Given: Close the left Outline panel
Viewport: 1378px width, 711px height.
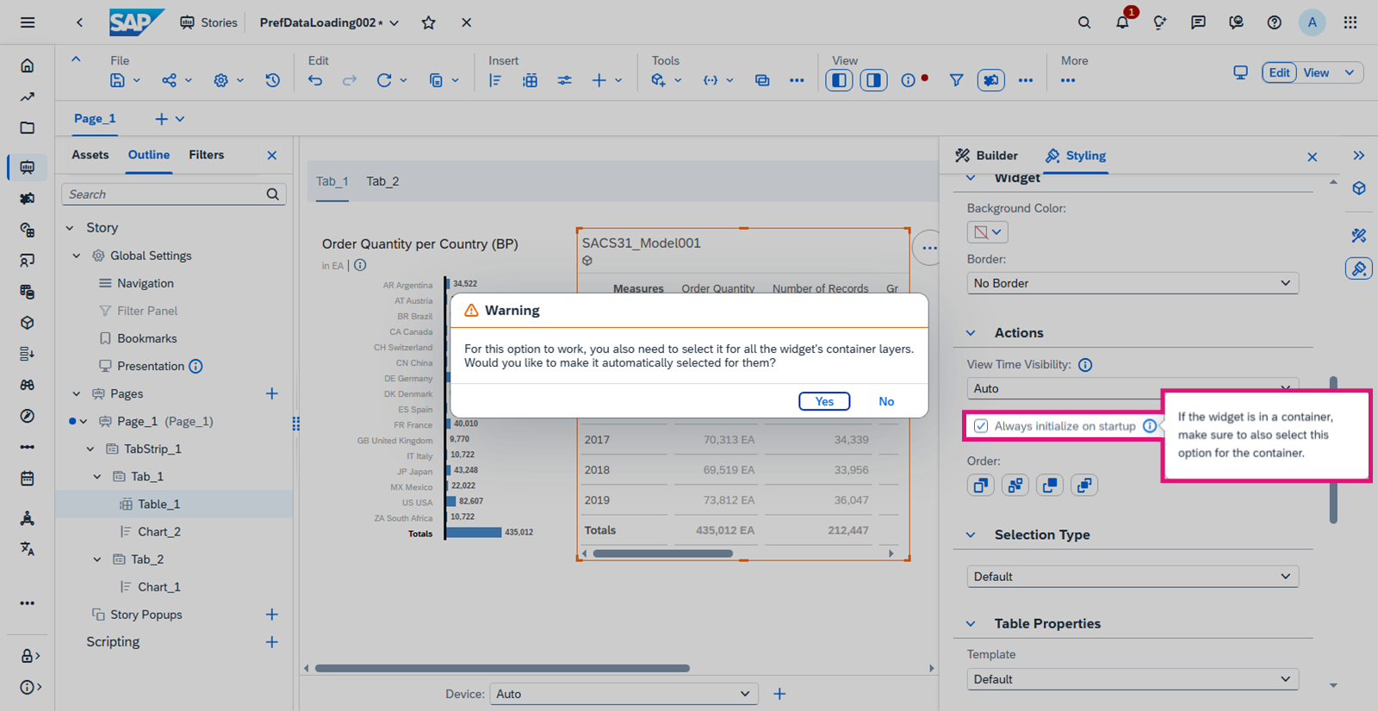Looking at the screenshot, I should pyautogui.click(x=272, y=156).
